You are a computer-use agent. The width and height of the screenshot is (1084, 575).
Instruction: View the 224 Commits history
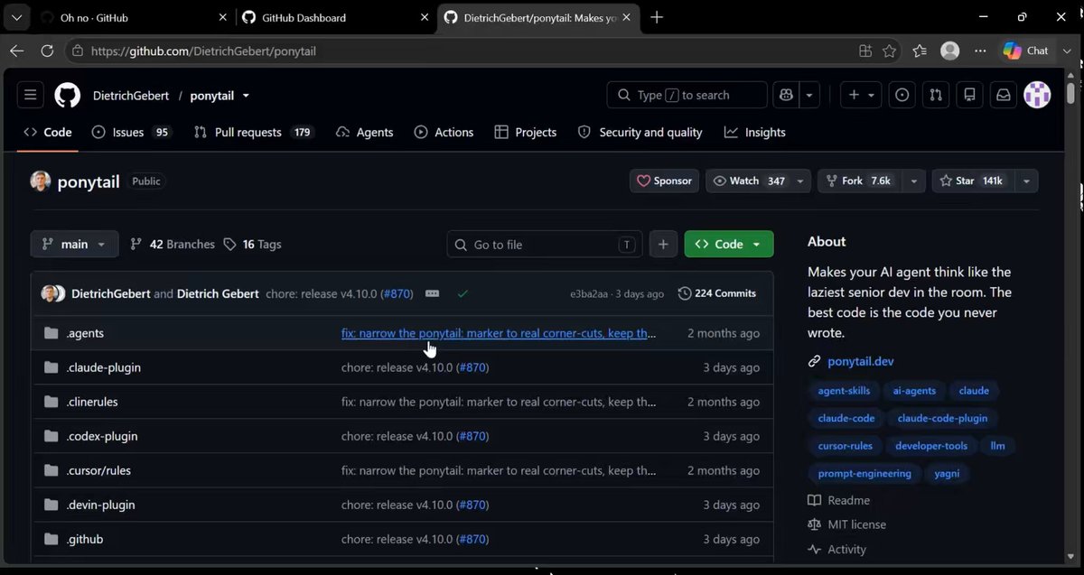point(717,293)
